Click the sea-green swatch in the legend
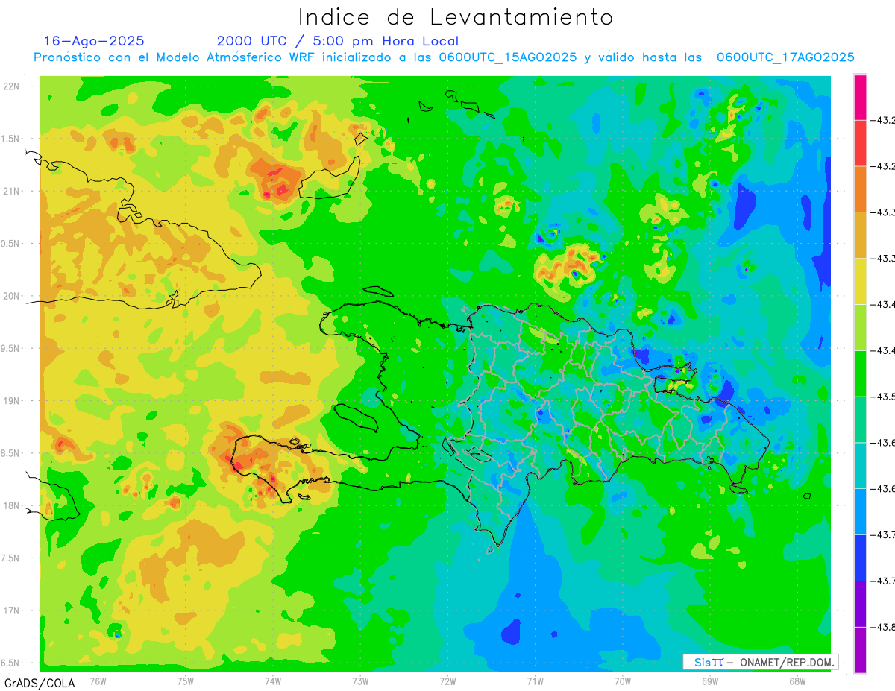The image size is (895, 691). click(x=860, y=420)
